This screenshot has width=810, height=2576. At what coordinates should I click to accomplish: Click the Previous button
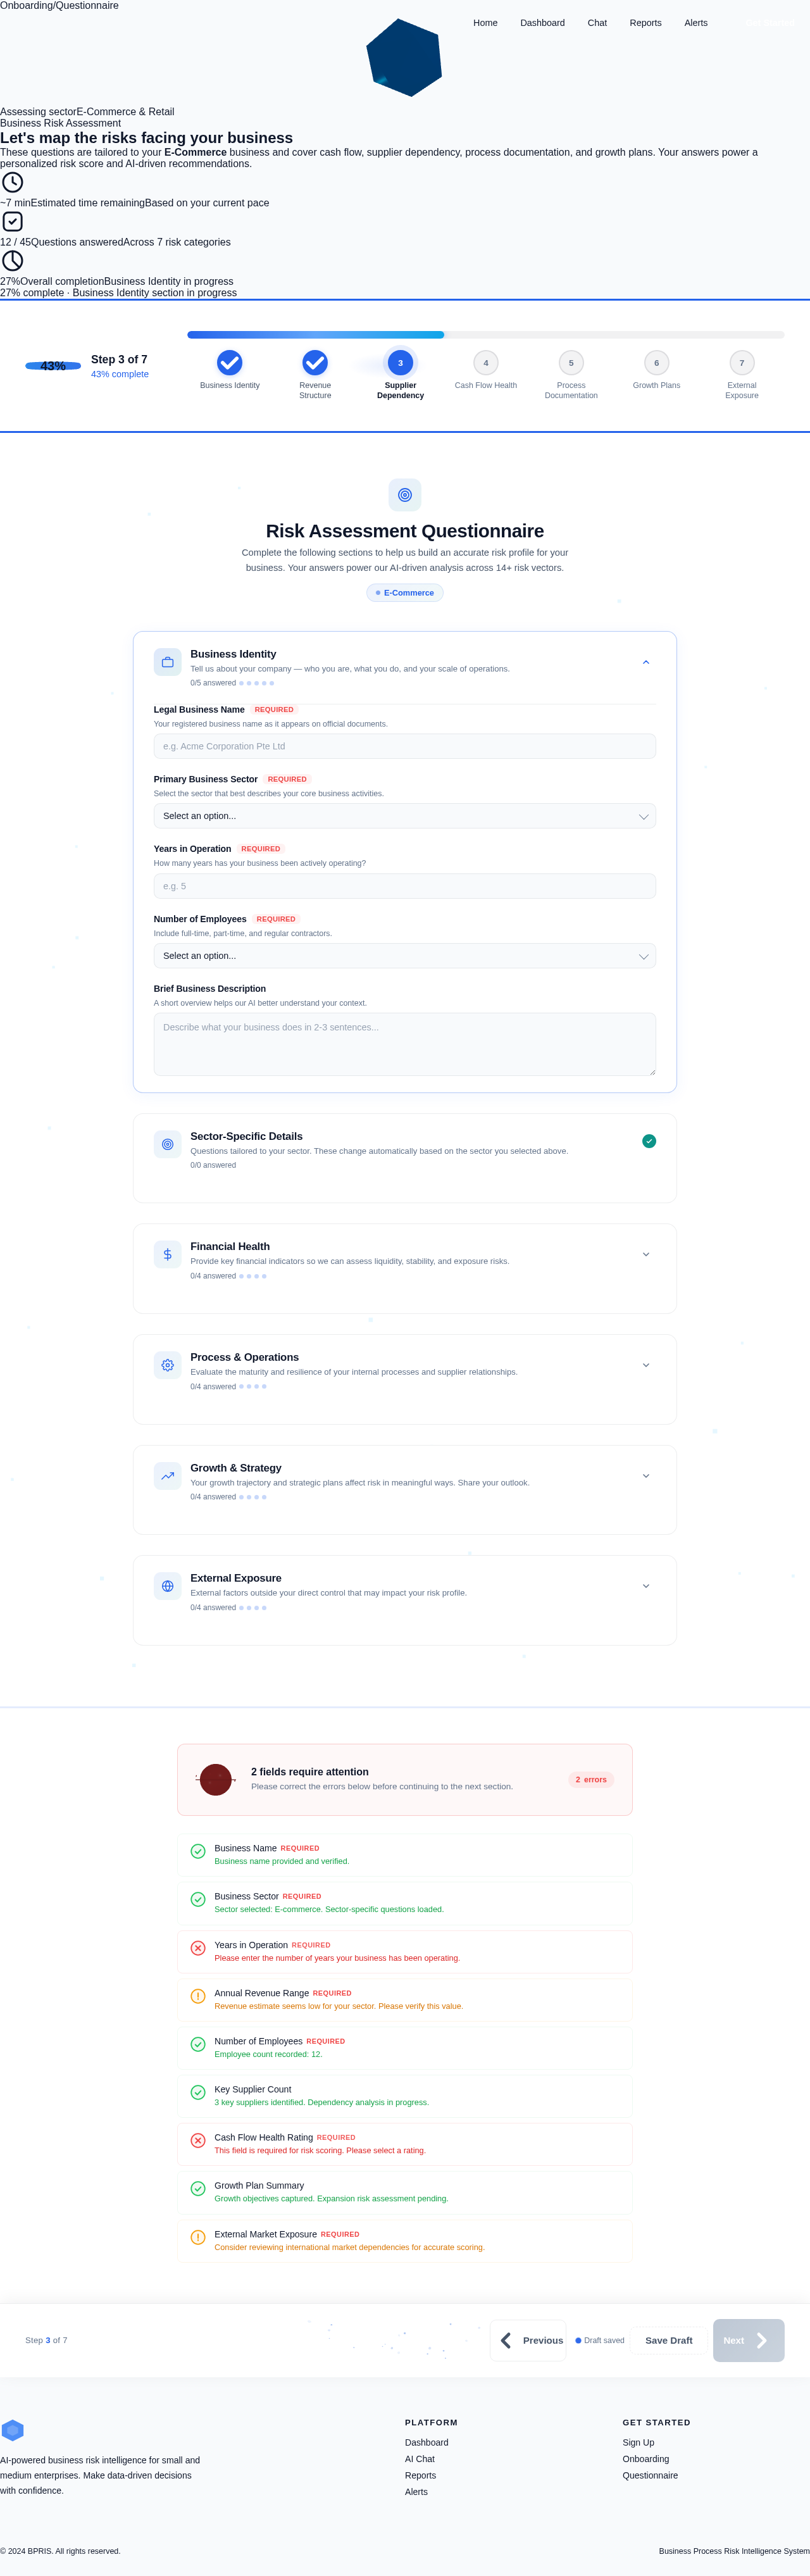click(x=528, y=2340)
